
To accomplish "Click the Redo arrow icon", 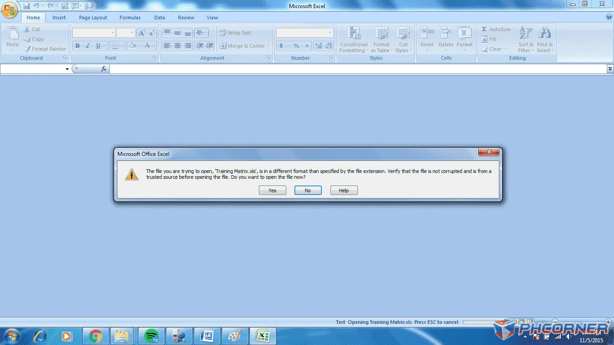I will [50, 6].
